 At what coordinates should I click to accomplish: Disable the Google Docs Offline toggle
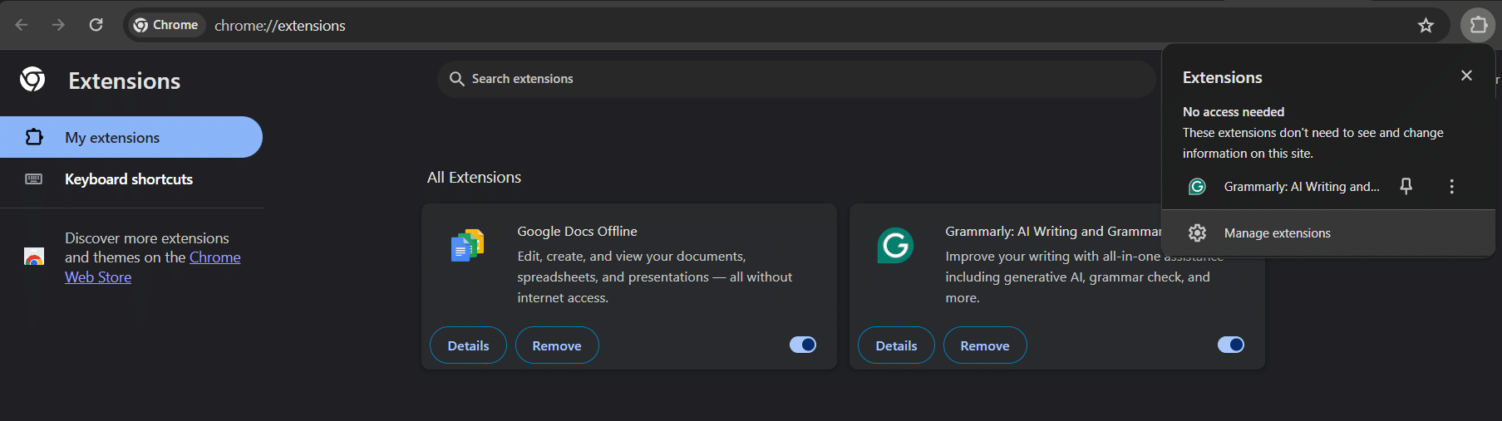tap(803, 345)
